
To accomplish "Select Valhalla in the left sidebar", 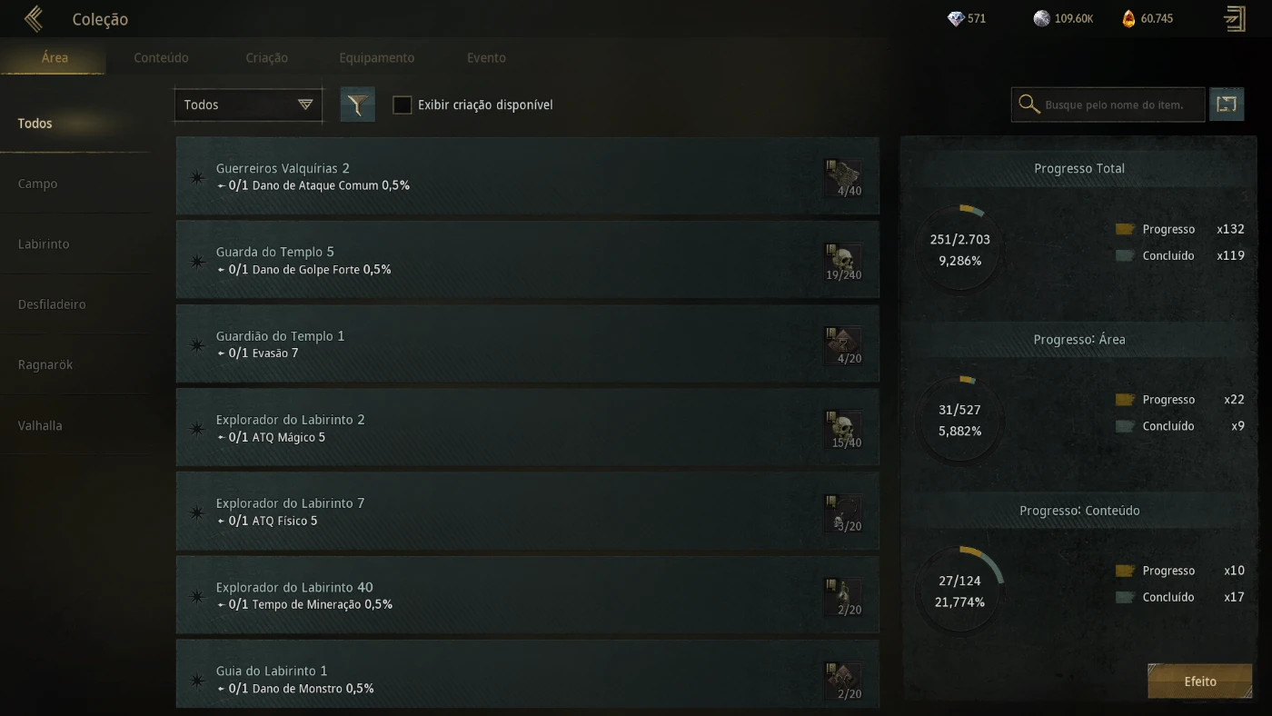I will coord(40,425).
